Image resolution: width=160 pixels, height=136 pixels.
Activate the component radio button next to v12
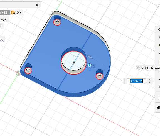coord(19,12)
